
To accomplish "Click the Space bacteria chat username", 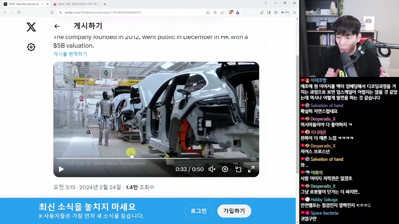I will (x=324, y=213).
